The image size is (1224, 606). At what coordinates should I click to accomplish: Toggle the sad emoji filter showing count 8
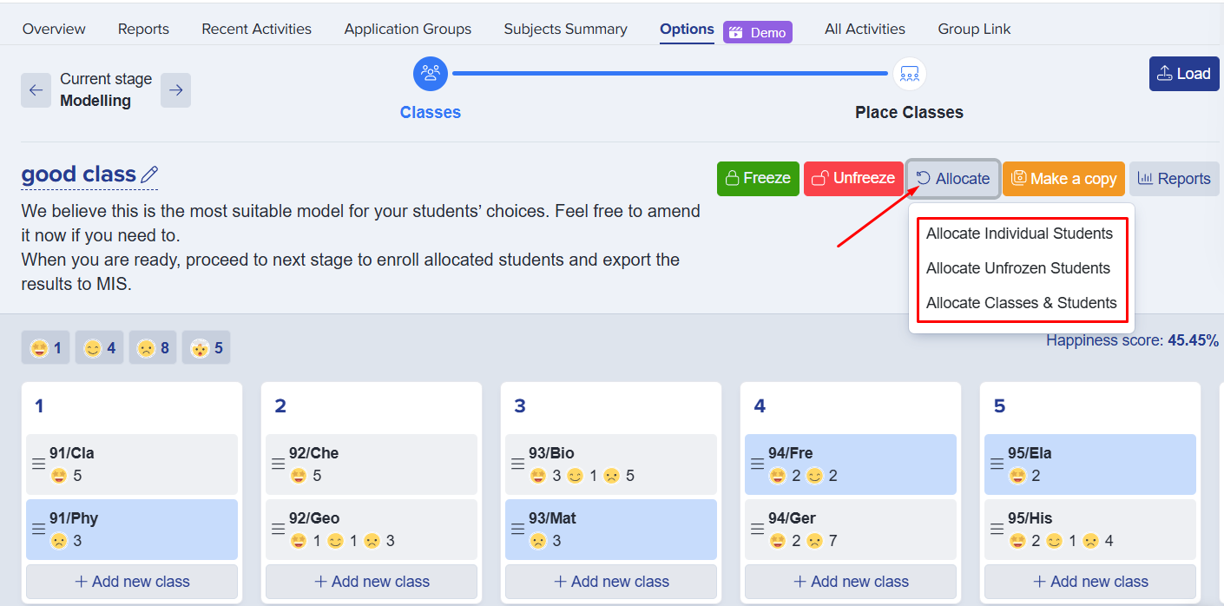tap(153, 346)
